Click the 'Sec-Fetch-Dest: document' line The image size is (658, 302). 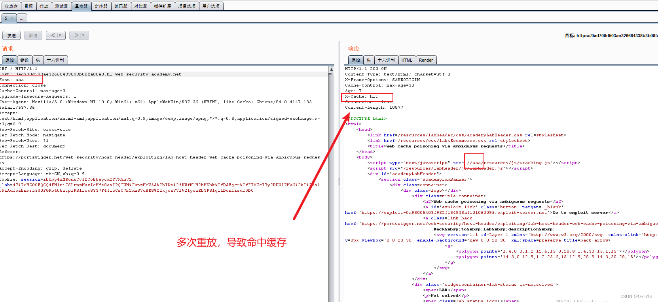click(x=32, y=146)
